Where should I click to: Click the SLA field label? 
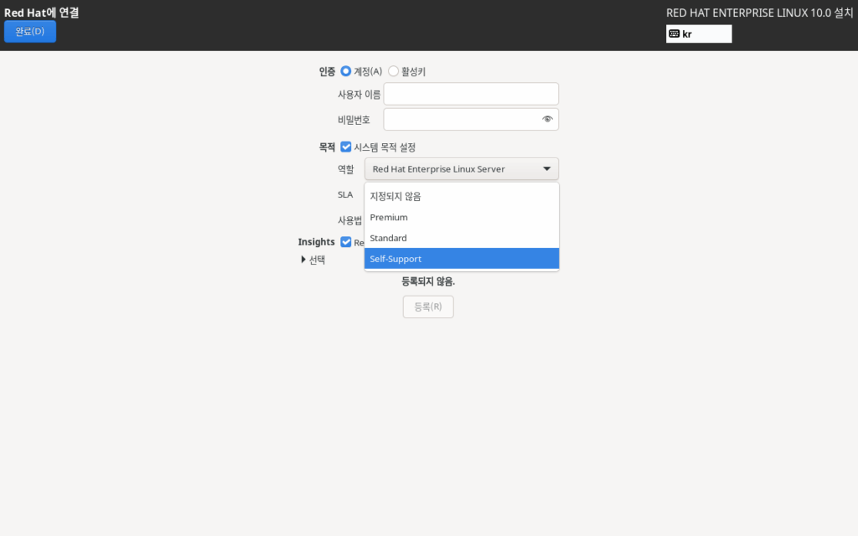pos(345,194)
